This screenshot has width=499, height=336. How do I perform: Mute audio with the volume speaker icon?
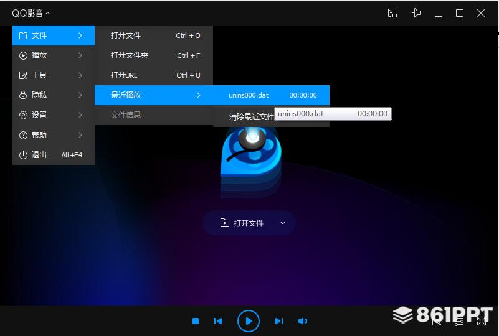302,321
